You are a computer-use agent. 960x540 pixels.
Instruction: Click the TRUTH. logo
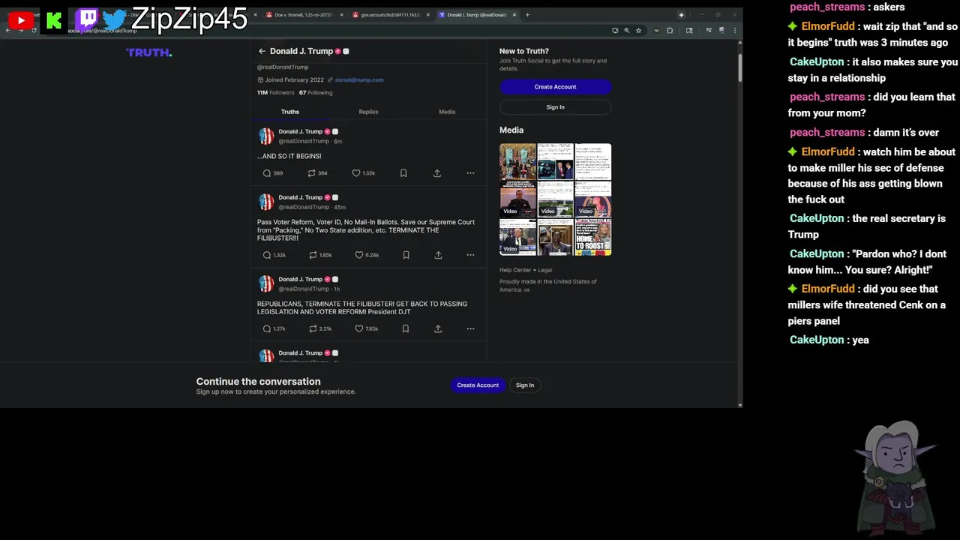coord(149,52)
